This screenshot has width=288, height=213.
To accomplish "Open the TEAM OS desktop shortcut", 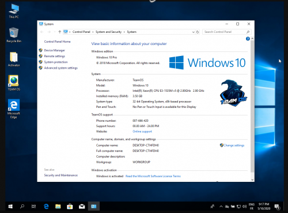I will [14, 83].
